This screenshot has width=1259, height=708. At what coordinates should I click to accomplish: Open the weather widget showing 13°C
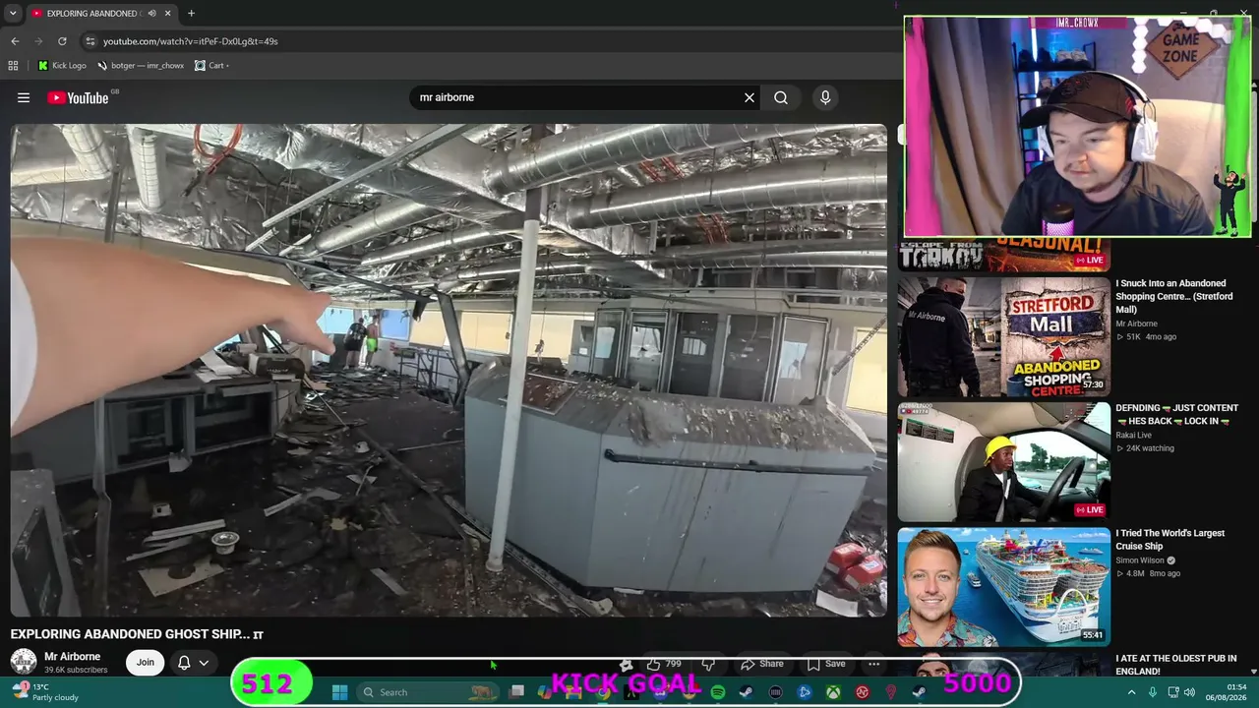coord(43,692)
